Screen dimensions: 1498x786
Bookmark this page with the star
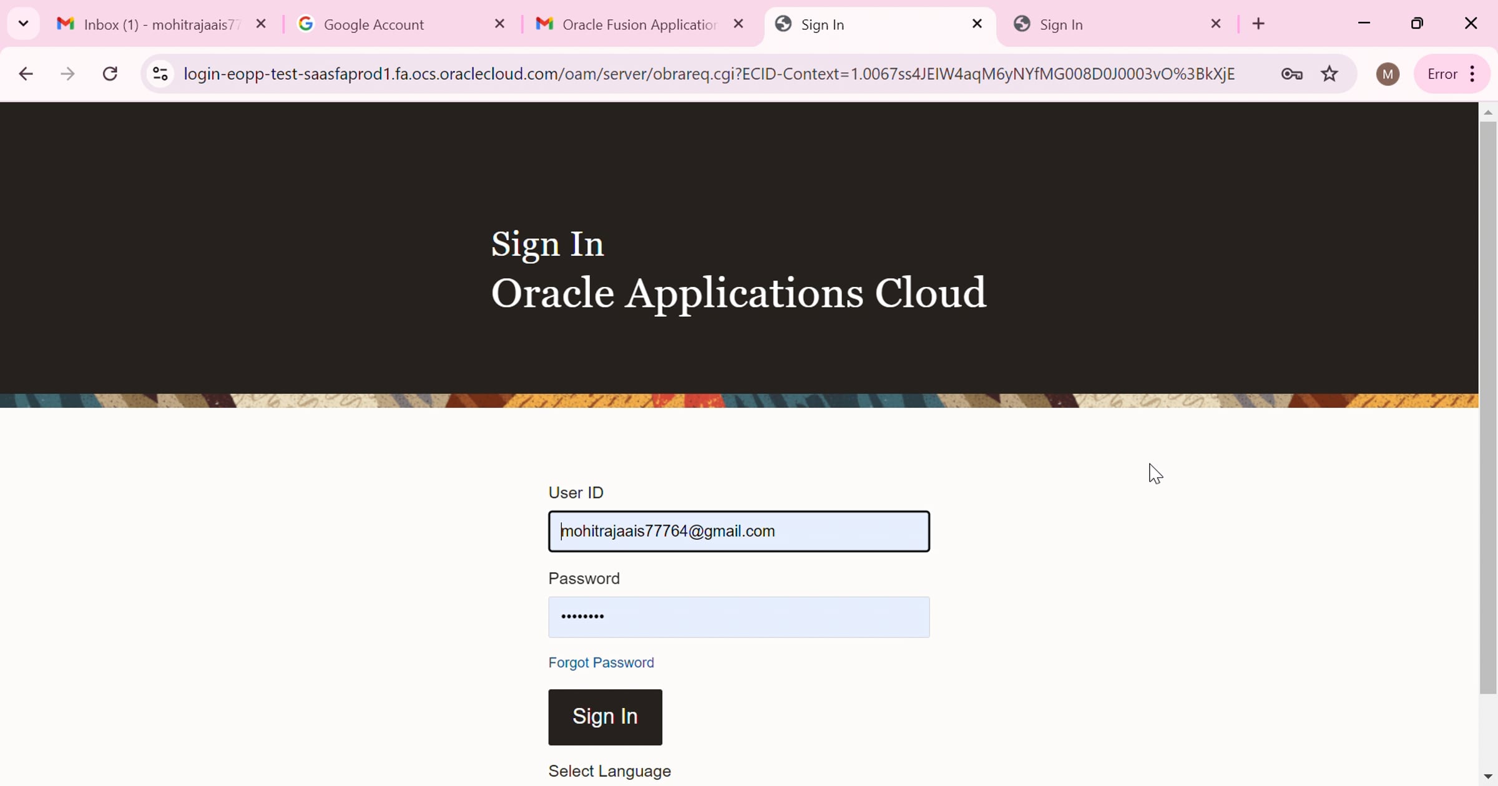pyautogui.click(x=1330, y=74)
